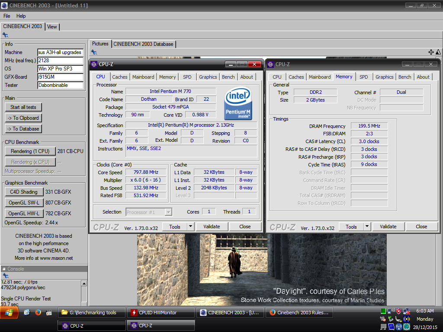This screenshot has width=443, height=332.
Task: Run the OpenGL HW-L benchmark
Action: 24,214
